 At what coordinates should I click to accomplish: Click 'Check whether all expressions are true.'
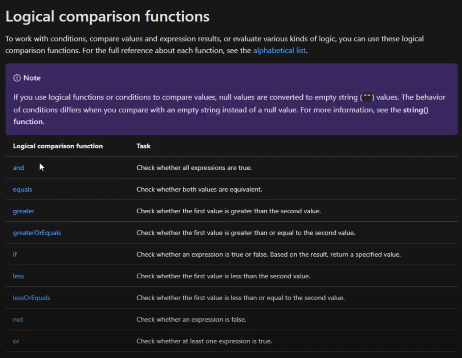pyautogui.click(x=194, y=168)
